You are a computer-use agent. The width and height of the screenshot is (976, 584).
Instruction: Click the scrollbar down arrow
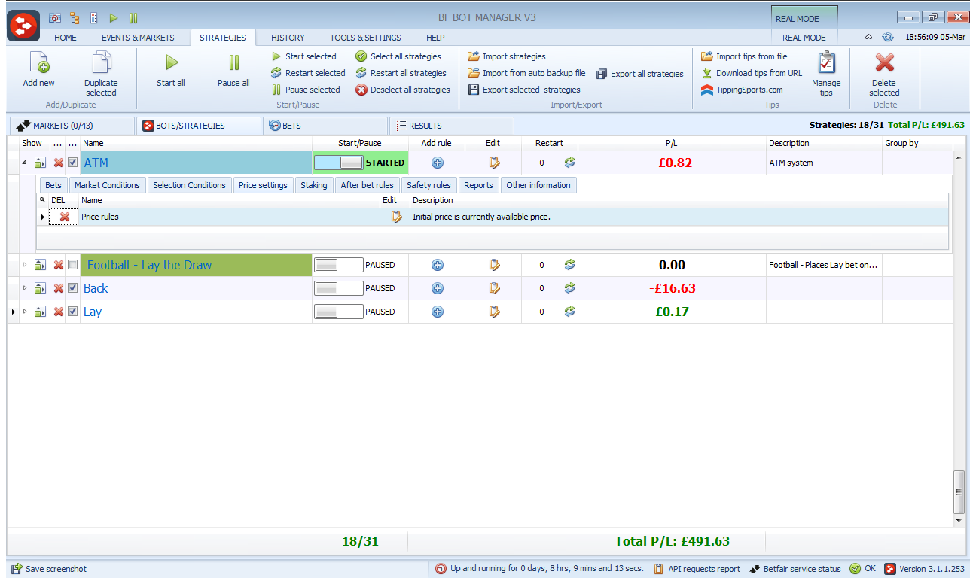[x=959, y=520]
